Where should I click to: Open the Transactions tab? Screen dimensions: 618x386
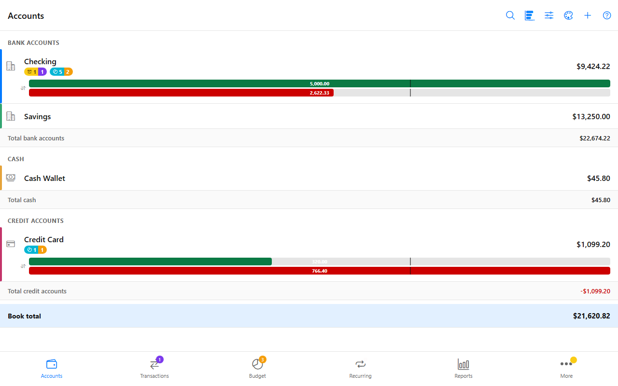point(154,369)
